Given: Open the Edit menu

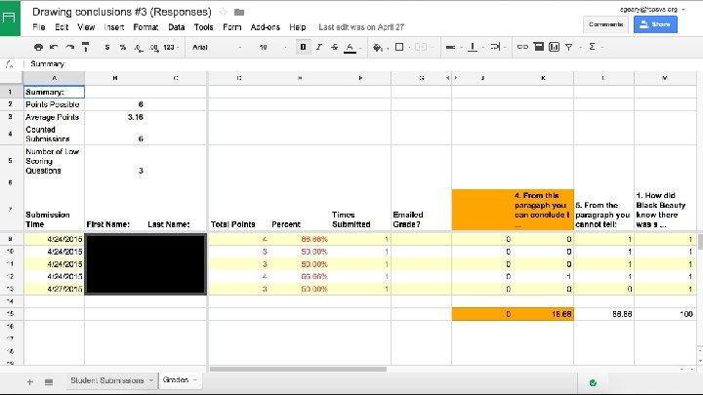Looking at the screenshot, I should [x=62, y=27].
